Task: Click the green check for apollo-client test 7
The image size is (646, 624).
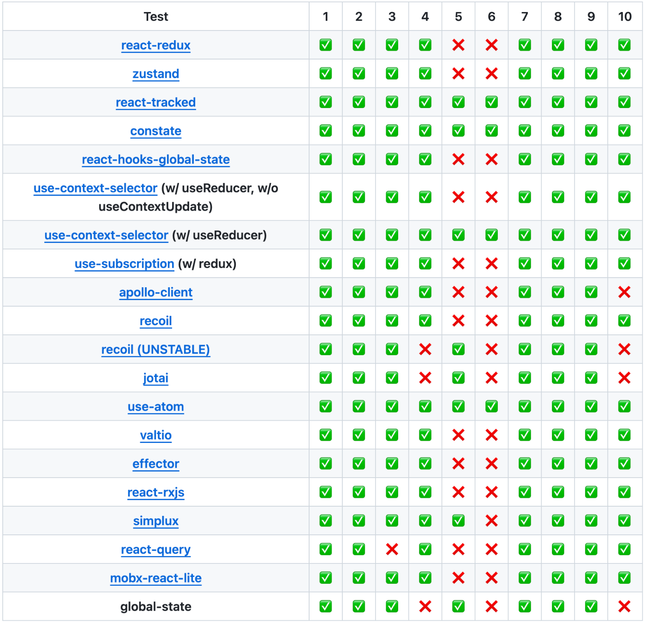Action: click(x=525, y=292)
